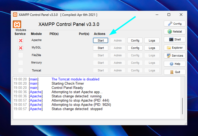Click the large XAMPP logo in the panel
Viewport: 198px width, 136px height.
[x=17, y=24]
